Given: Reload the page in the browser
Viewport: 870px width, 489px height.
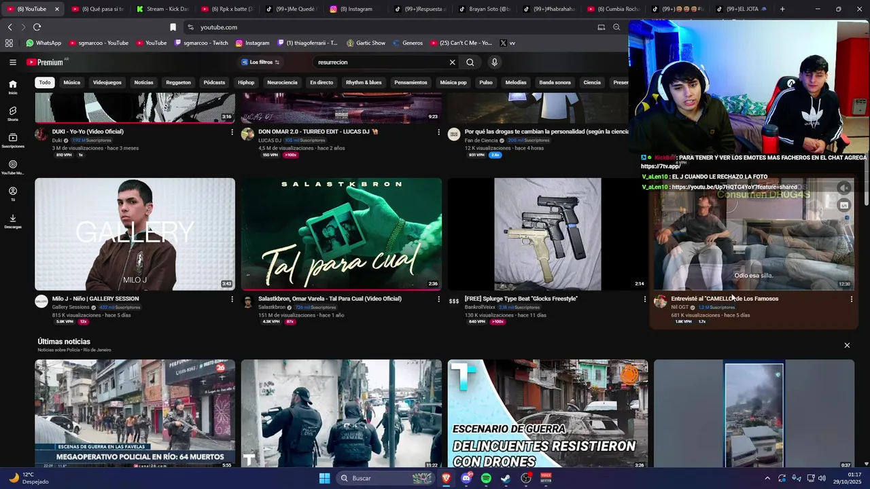Looking at the screenshot, I should (x=37, y=27).
